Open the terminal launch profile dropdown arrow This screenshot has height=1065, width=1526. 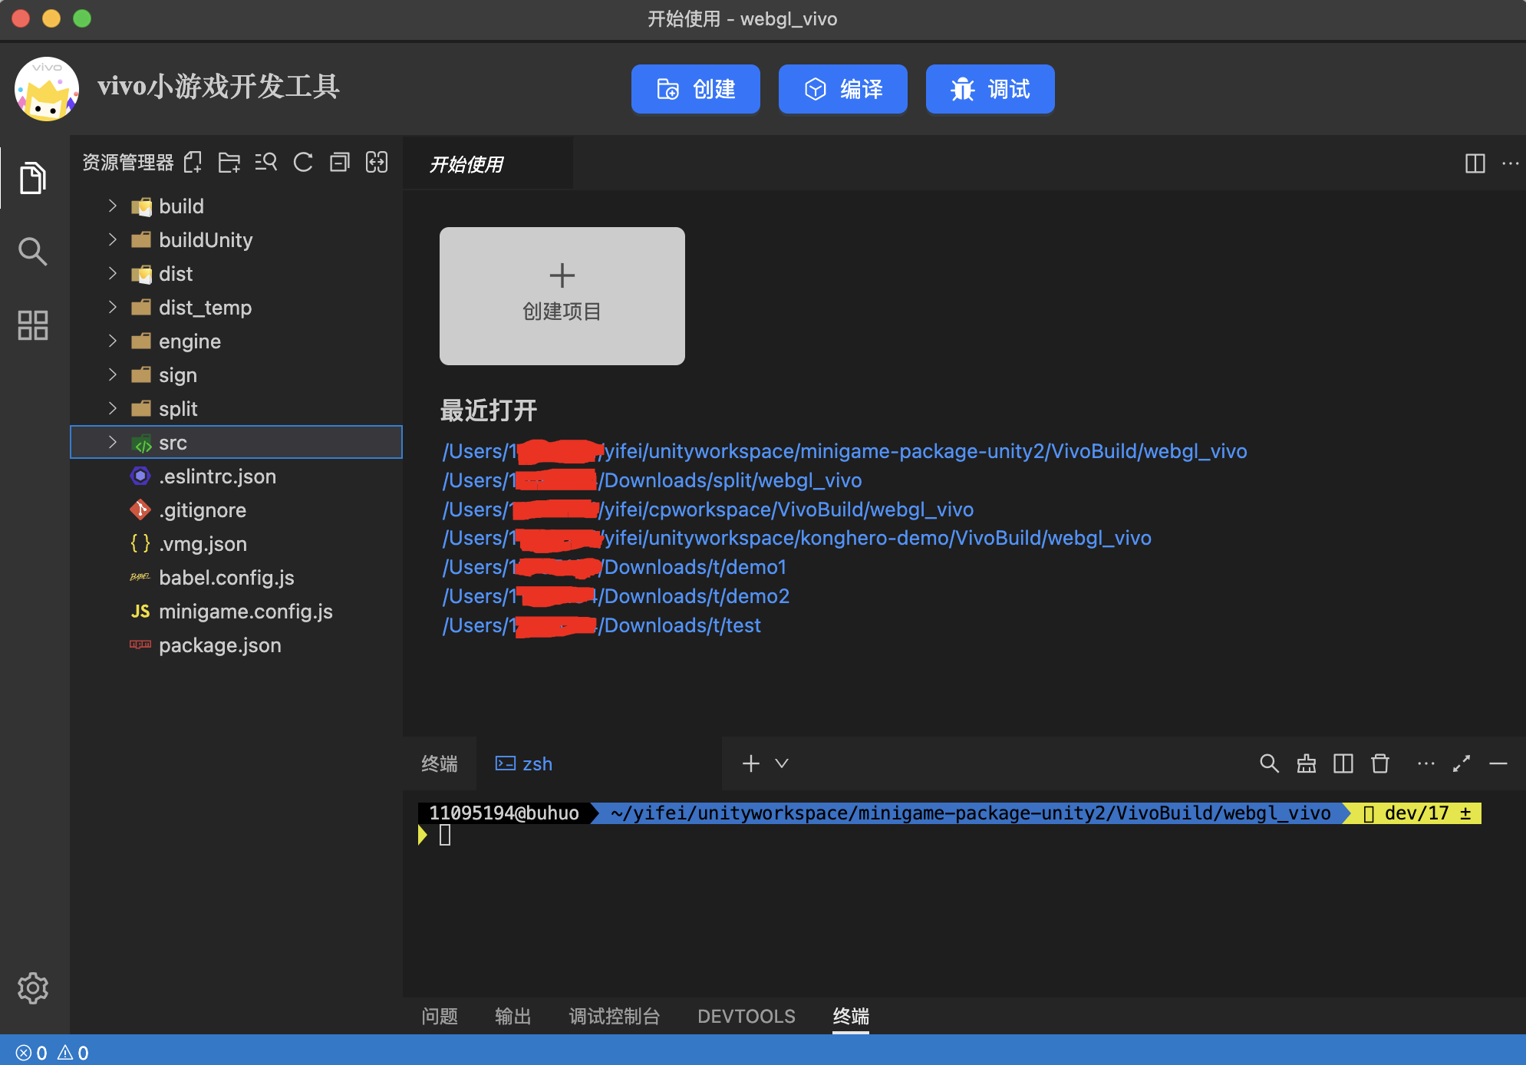pos(782,763)
